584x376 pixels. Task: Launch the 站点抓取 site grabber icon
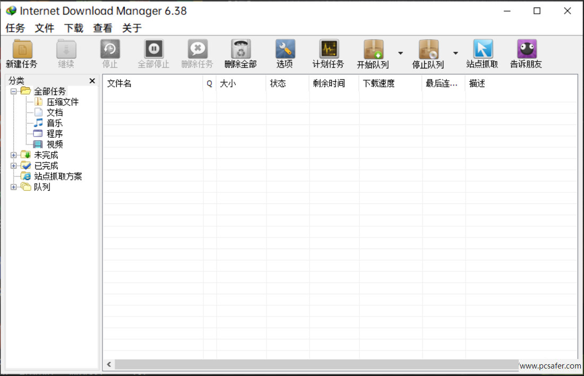[x=483, y=49]
